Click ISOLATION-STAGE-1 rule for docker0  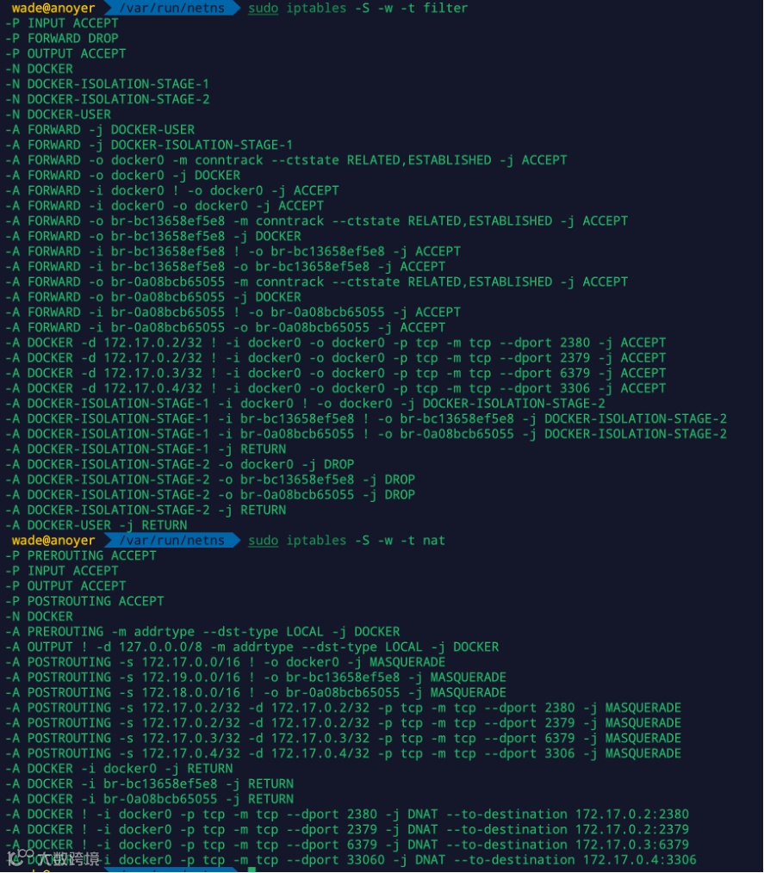(305, 404)
